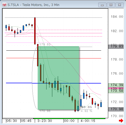Image resolution: width=126 pixels, height=125 pixels.
Task: Click the 176.00 axis price label
Action: (117, 74)
